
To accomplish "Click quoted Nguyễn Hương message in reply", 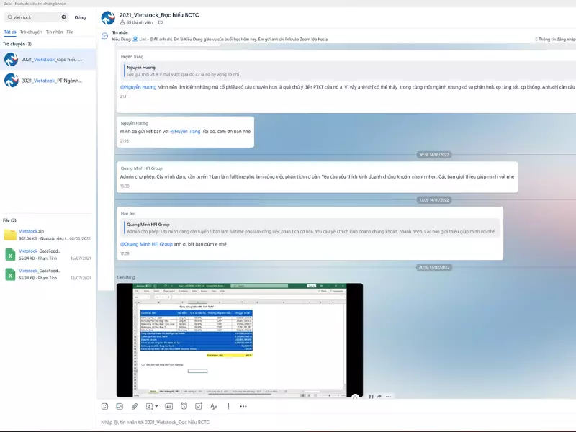I will click(349, 71).
